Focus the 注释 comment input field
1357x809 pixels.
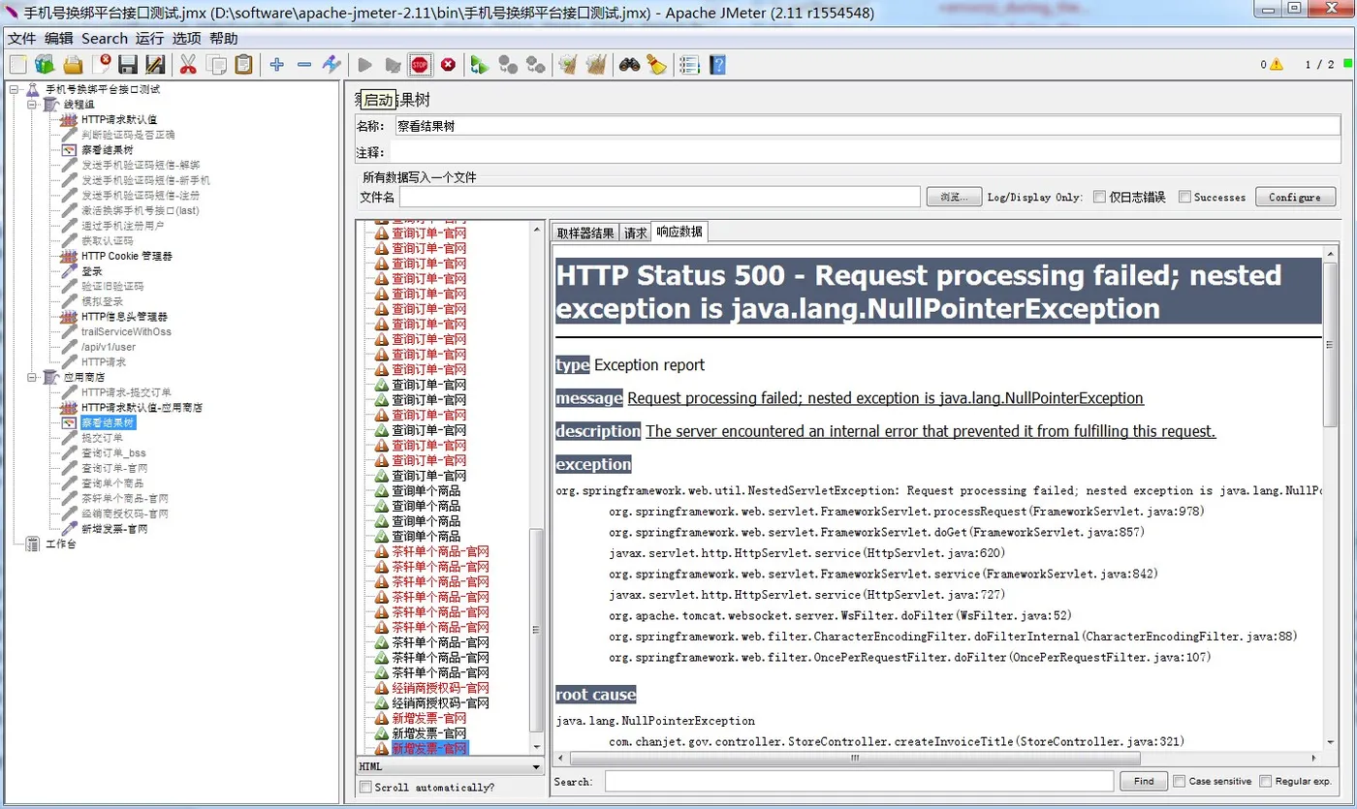(866, 152)
